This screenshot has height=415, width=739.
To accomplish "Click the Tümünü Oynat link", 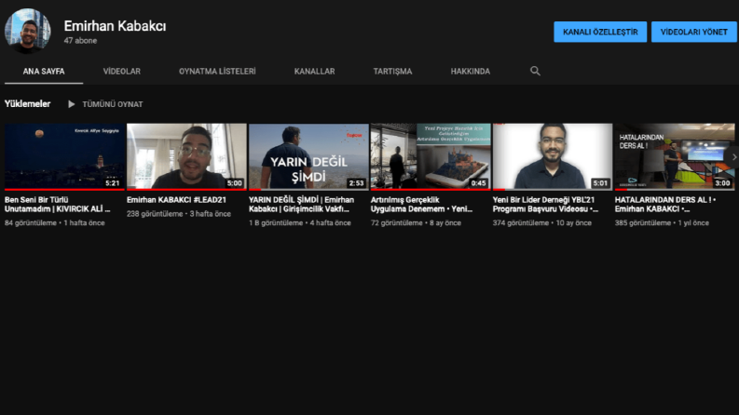I will tap(112, 104).
